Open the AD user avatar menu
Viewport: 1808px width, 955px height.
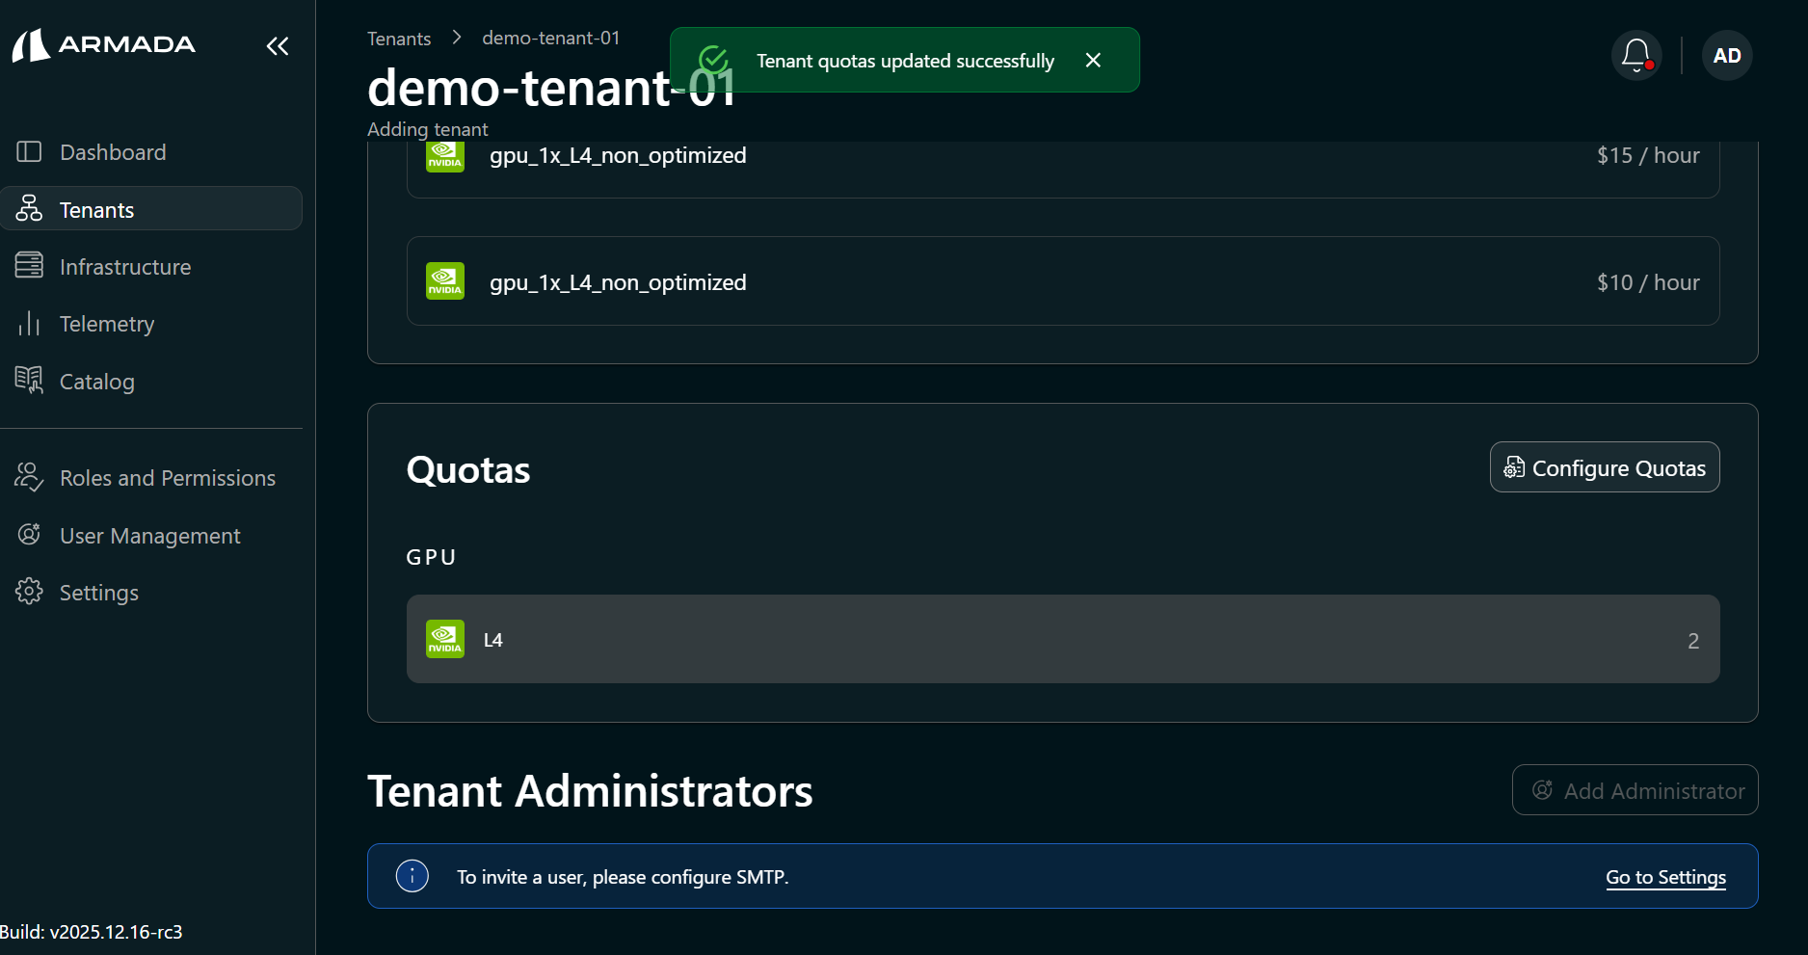coord(1726,56)
